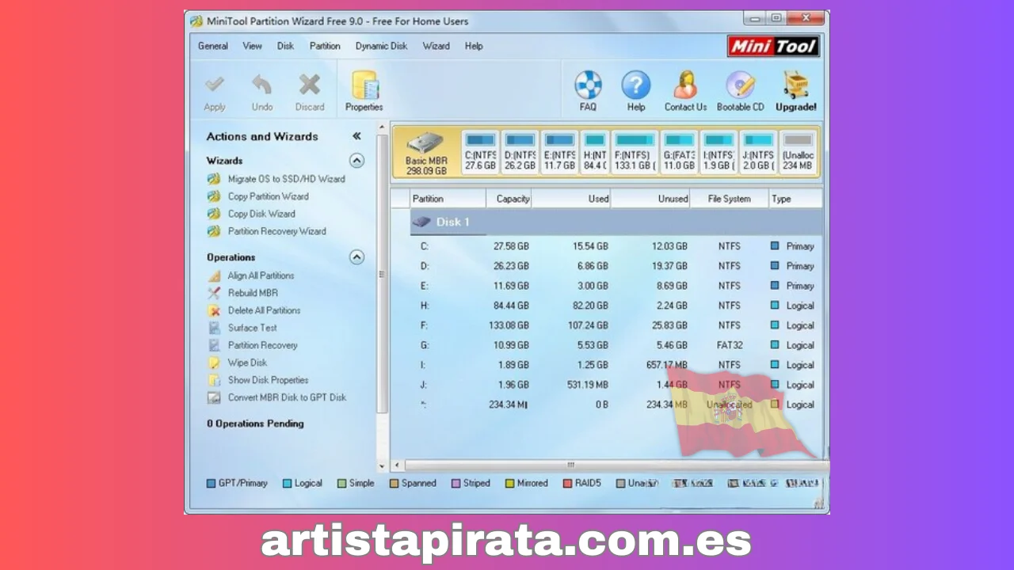
Task: Open the Dynamic Disk menu
Action: pos(381,46)
